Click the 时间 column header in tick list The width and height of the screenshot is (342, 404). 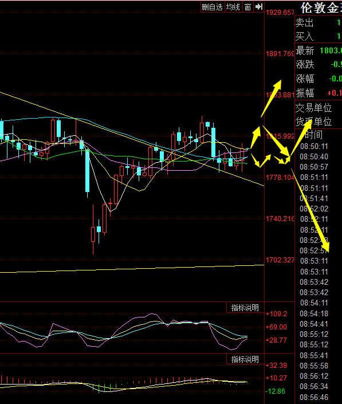(314, 135)
